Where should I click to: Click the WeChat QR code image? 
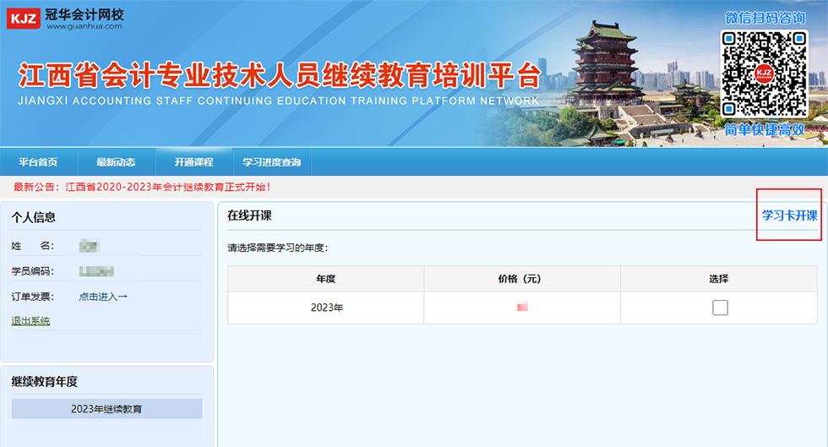pos(764,74)
